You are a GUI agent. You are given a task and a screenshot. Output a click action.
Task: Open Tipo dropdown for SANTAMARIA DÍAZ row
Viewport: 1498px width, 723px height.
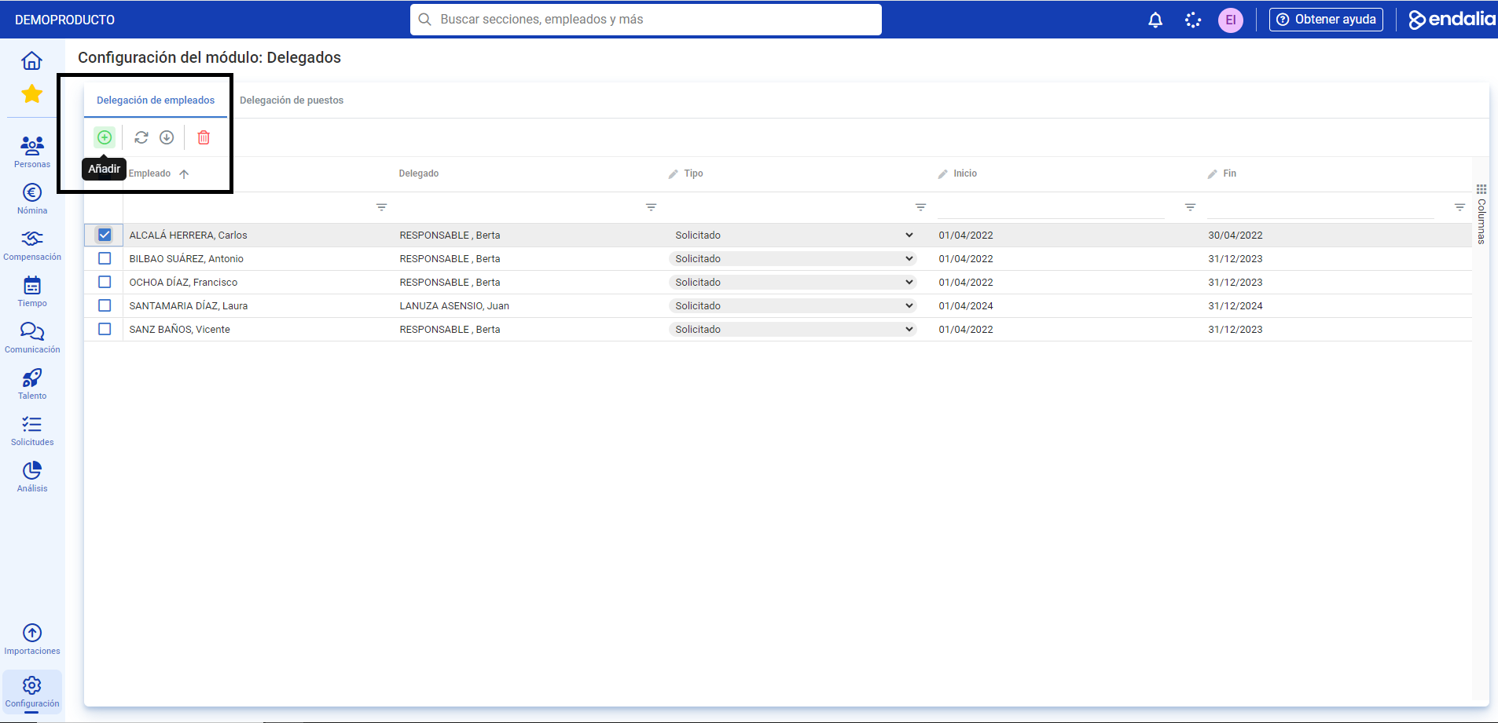tap(793, 305)
